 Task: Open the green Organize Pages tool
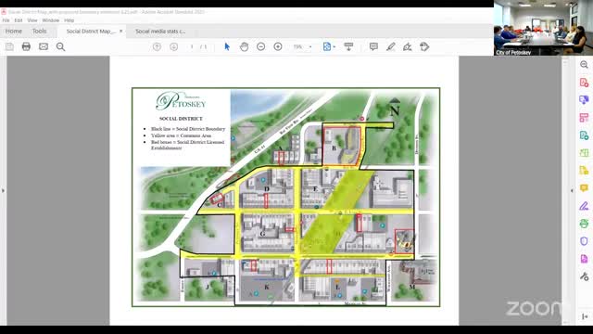(x=584, y=153)
